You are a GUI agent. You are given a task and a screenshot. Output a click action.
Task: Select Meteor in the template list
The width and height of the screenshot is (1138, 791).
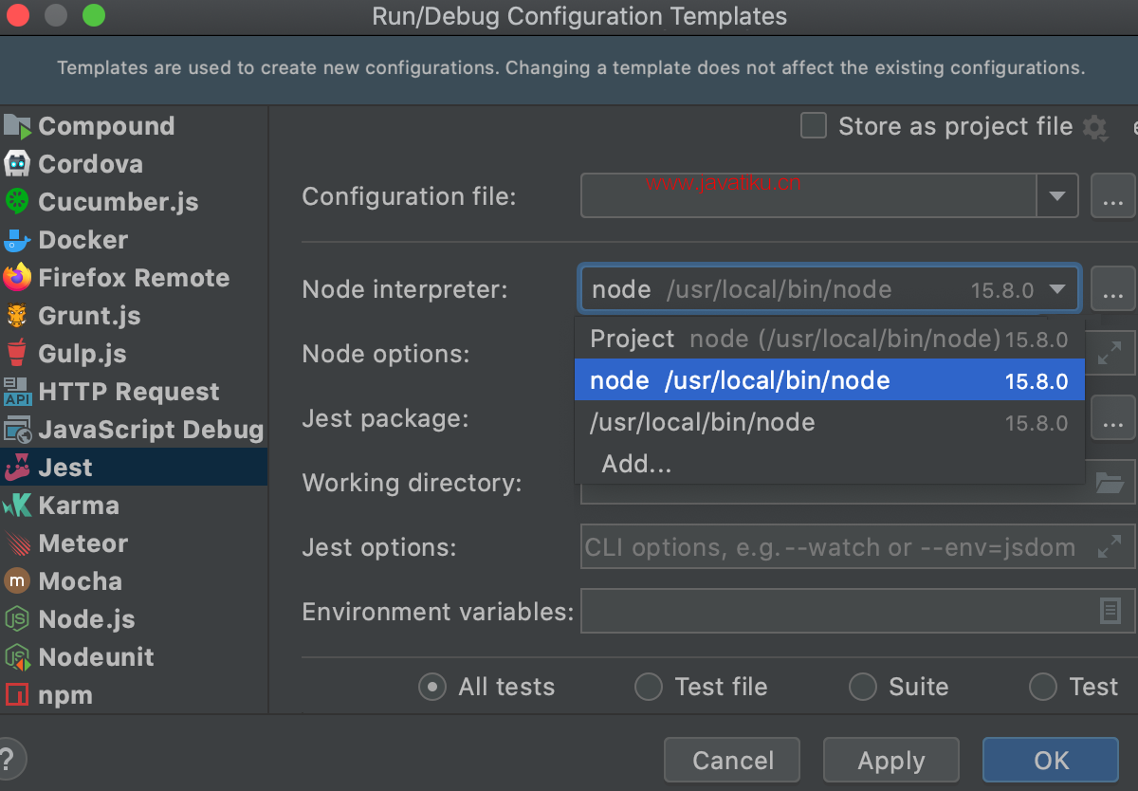(134, 543)
